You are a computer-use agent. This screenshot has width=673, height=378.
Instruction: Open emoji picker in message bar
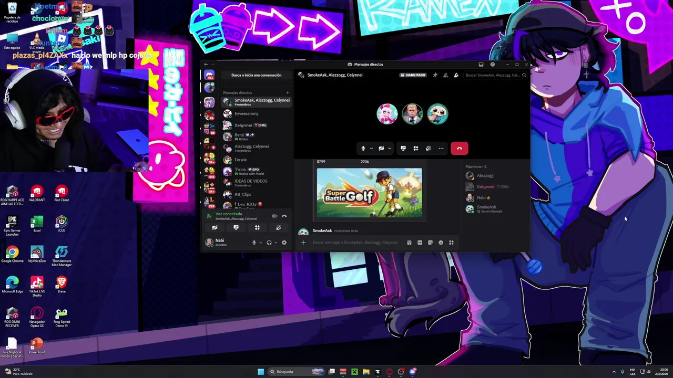(x=441, y=243)
